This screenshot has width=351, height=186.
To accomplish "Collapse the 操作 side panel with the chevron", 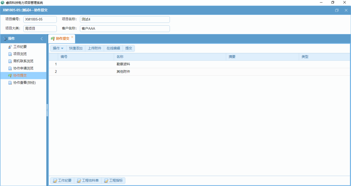I will (x=42, y=39).
